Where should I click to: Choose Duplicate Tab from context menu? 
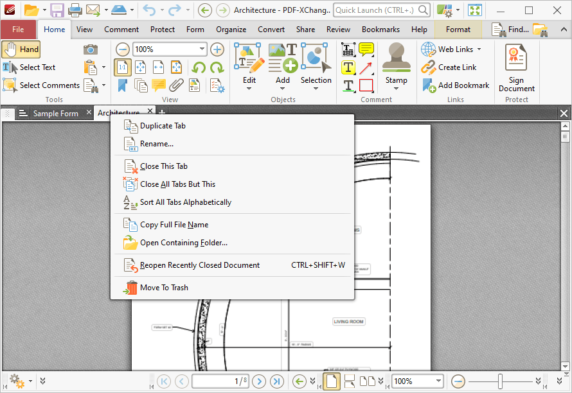click(x=232, y=126)
